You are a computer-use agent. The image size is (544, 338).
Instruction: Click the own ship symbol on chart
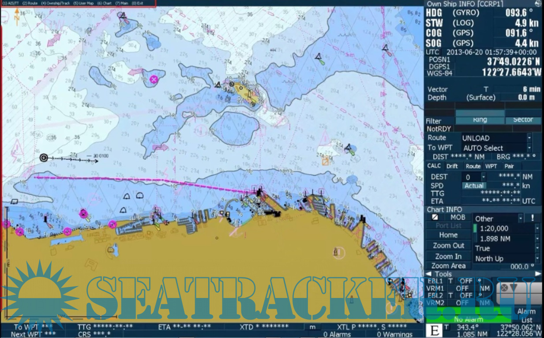tap(43, 158)
